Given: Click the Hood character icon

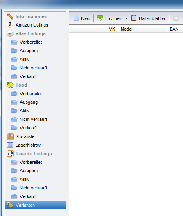Looking at the screenshot, I should [x=10, y=85].
